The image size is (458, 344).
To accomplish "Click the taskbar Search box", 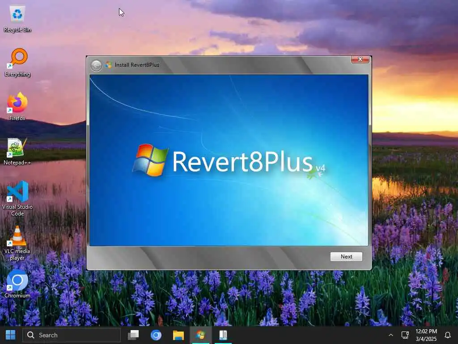I will point(72,335).
